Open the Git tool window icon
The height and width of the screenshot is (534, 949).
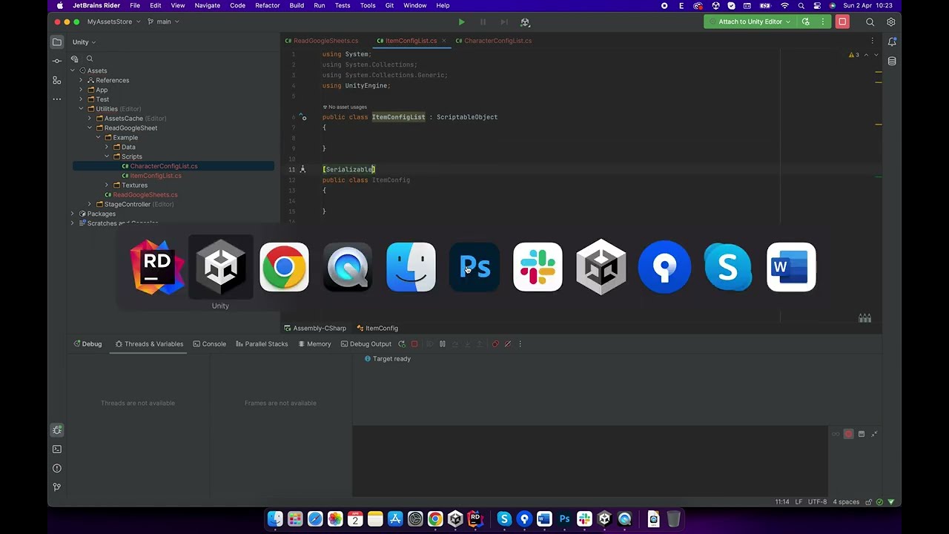coord(57,487)
